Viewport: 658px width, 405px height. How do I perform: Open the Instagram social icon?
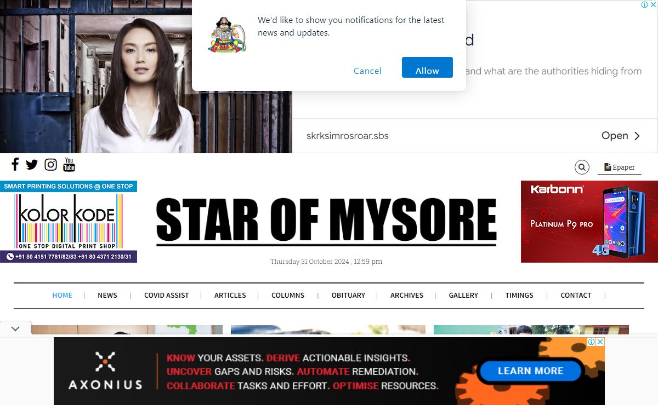point(50,164)
